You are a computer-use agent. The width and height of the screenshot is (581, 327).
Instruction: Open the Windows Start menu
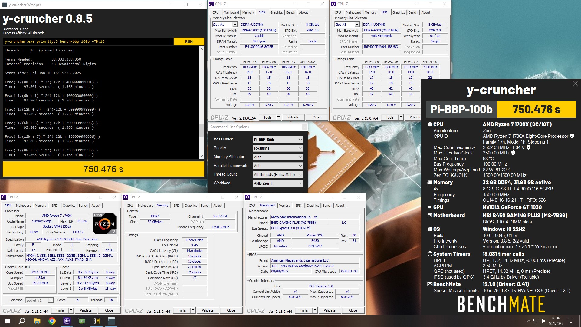(7, 321)
